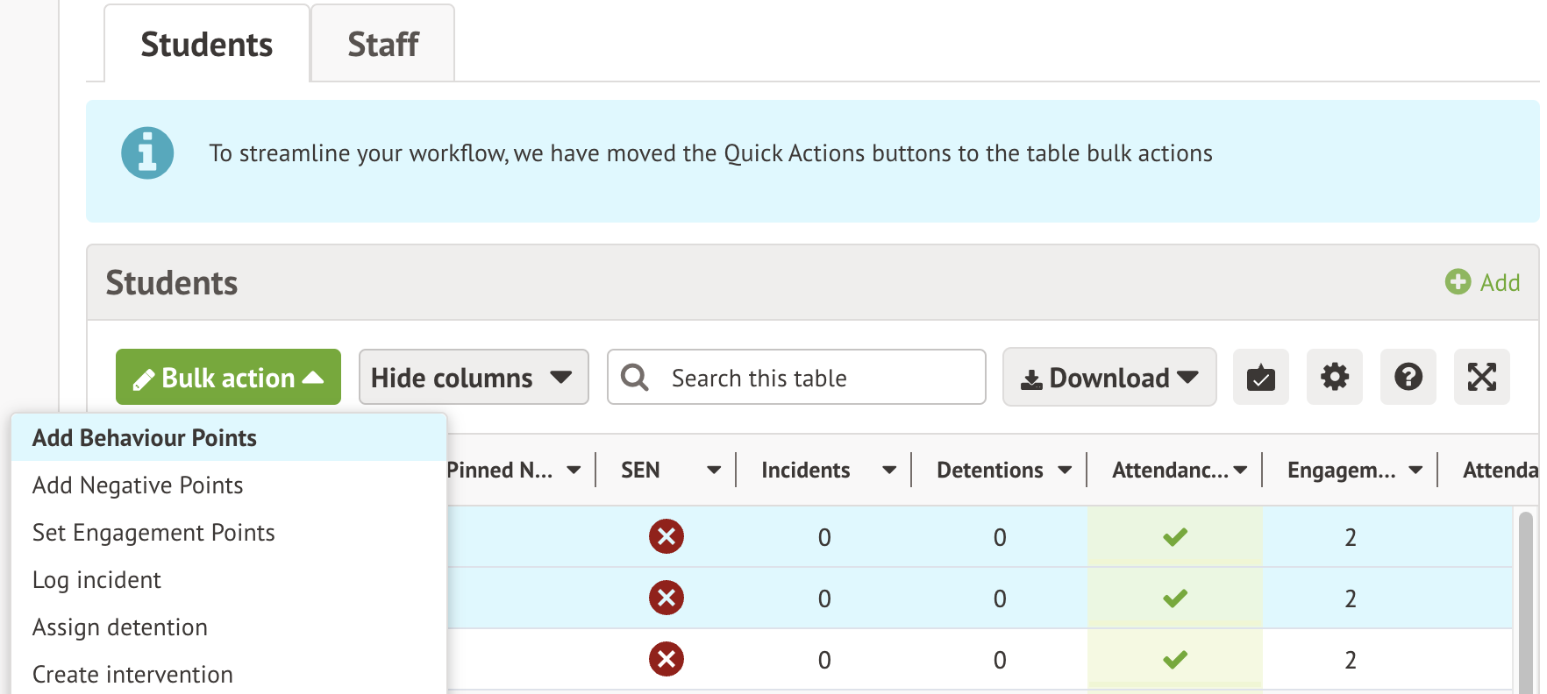This screenshot has height=694, width=1547.
Task: Click red SEN cross in first row
Action: click(667, 536)
